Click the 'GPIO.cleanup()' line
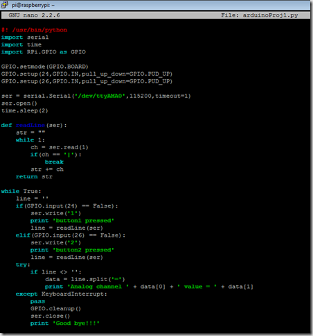Image resolution: width=313 pixels, height=336 pixels. click(x=56, y=309)
